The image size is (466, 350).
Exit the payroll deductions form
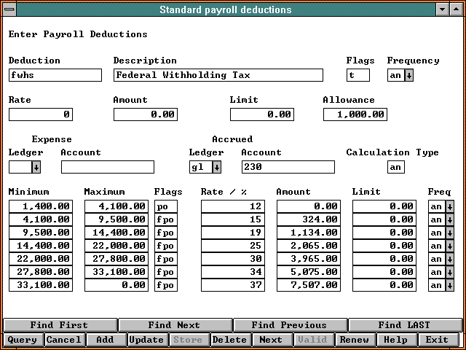click(x=437, y=340)
